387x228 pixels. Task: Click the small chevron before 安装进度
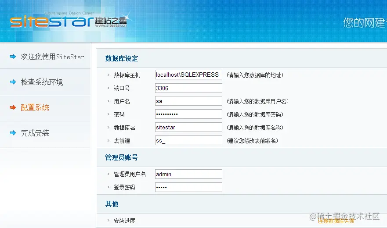point(108,220)
